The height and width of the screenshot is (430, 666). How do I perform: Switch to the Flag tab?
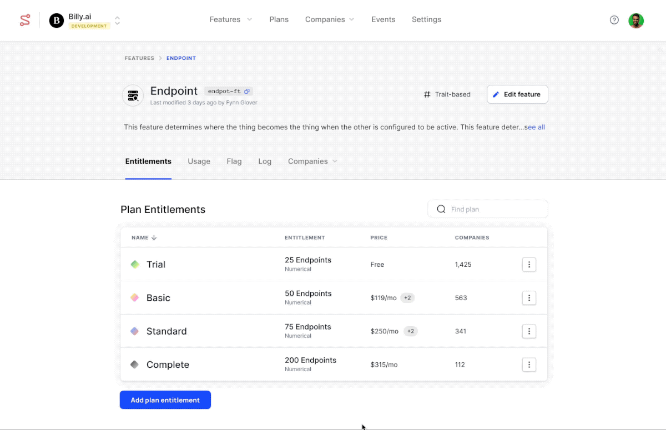coord(234,161)
